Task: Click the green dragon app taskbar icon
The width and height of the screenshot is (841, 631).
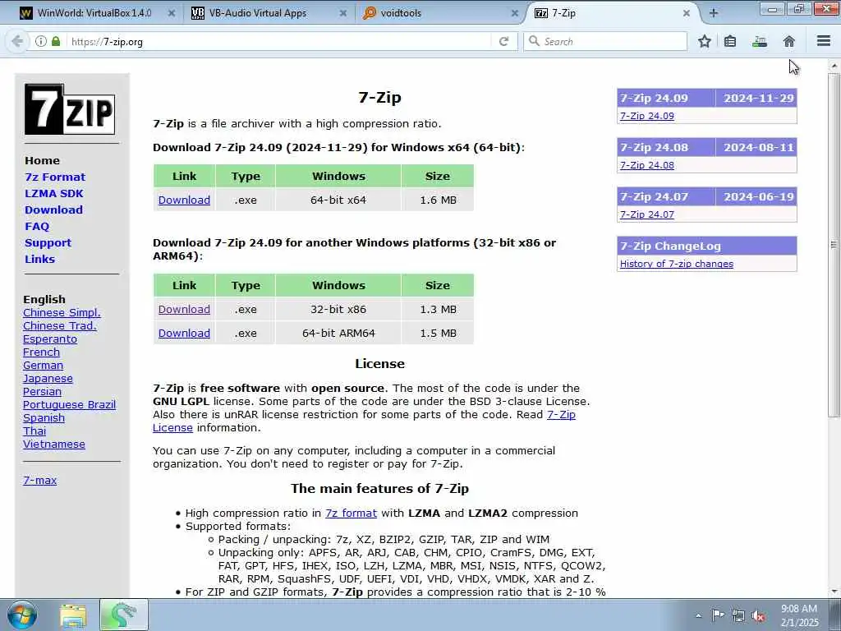Action: (123, 615)
